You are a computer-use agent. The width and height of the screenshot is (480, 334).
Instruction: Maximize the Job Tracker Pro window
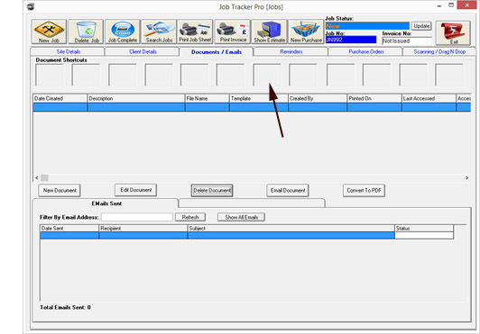click(451, 5)
